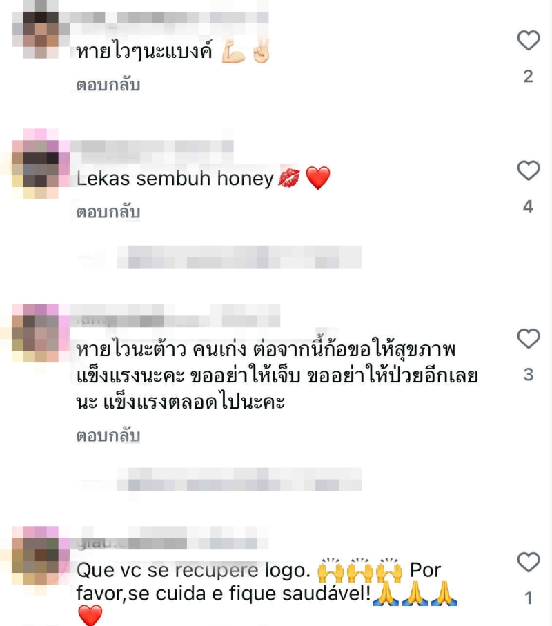Viewport: 552px width, 626px height.
Task: Tap the heart on the long Thai comment
Action: [x=529, y=339]
